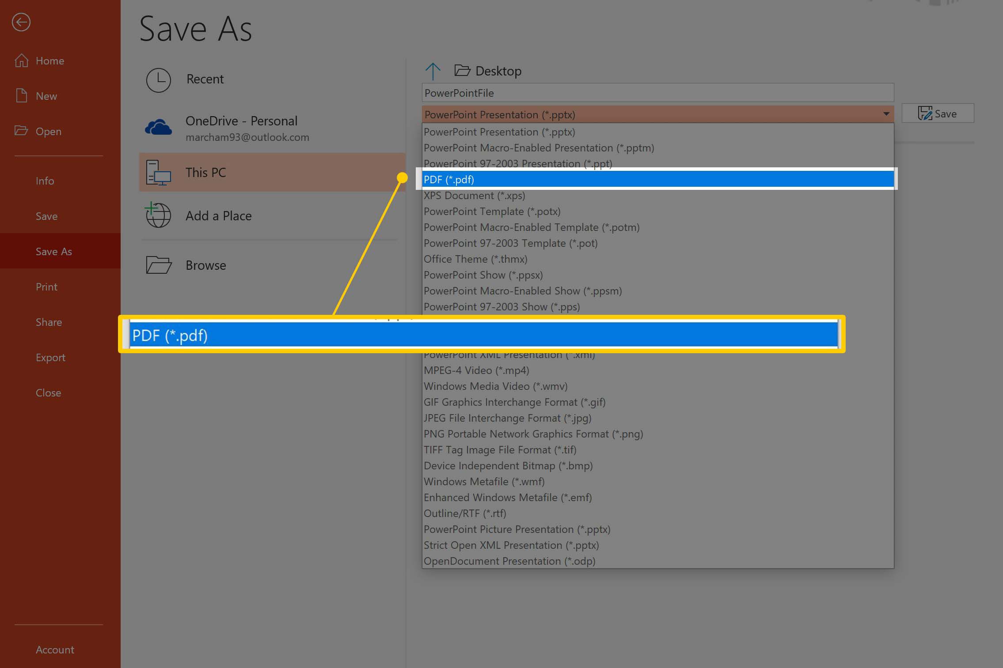Select MPEG-4 Video format
This screenshot has height=668, width=1003.
pos(476,370)
